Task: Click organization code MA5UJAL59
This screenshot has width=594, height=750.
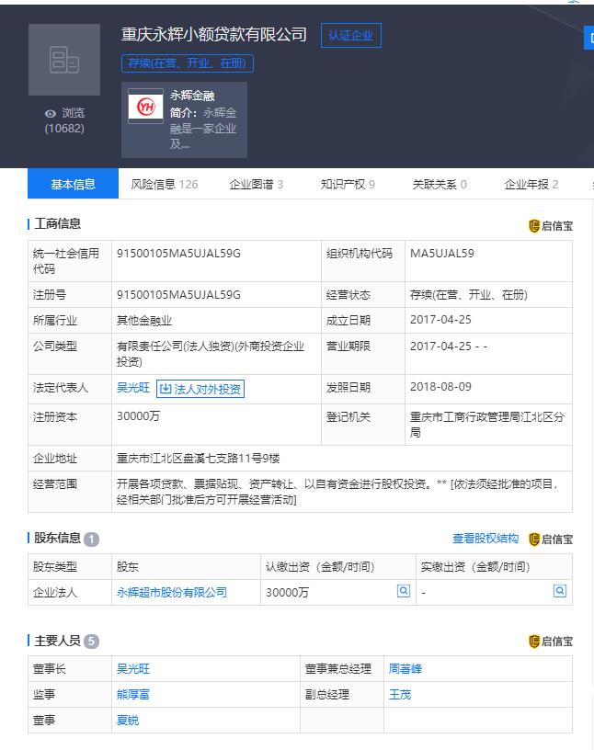Action: point(441,254)
